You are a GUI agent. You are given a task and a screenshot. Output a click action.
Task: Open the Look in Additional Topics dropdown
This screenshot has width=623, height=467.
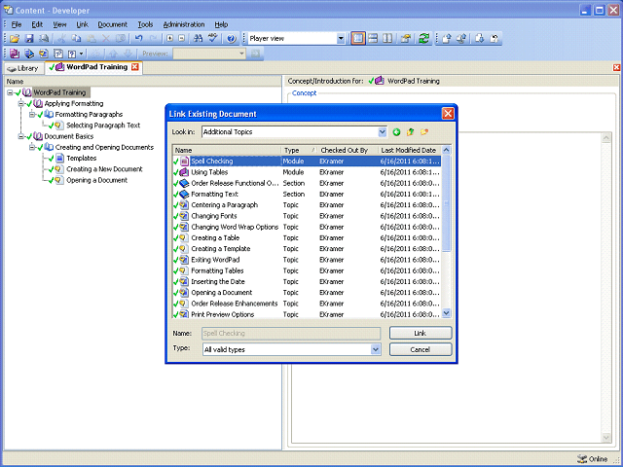click(x=382, y=132)
